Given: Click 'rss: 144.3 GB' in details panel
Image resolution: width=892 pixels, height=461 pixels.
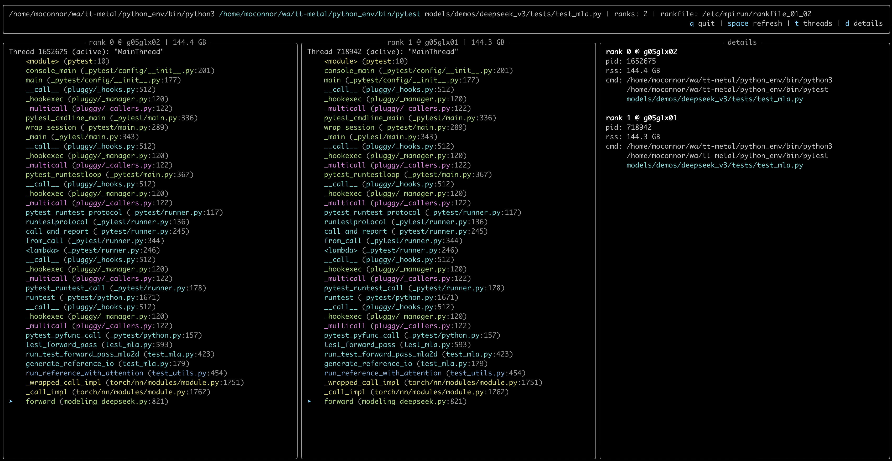Looking at the screenshot, I should click(x=633, y=137).
